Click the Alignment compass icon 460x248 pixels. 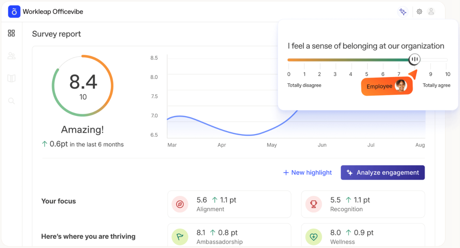coord(180,204)
